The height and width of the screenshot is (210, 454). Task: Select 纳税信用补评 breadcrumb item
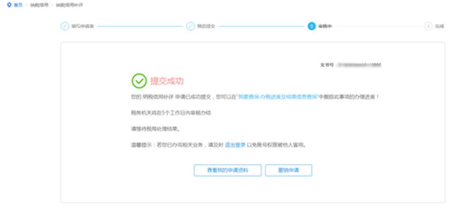(x=70, y=5)
